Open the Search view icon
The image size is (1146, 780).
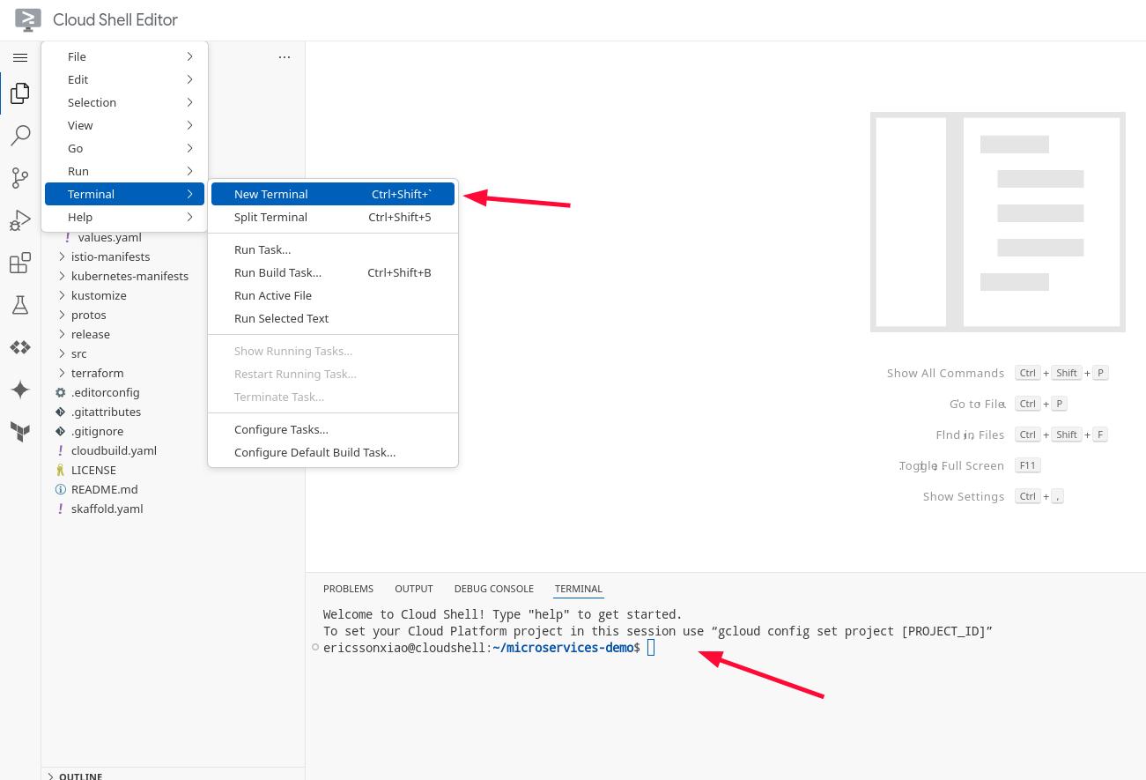tap(19, 135)
